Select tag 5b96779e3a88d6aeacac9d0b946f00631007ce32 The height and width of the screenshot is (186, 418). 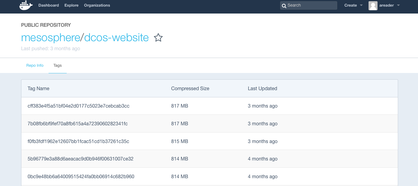[x=81, y=159]
